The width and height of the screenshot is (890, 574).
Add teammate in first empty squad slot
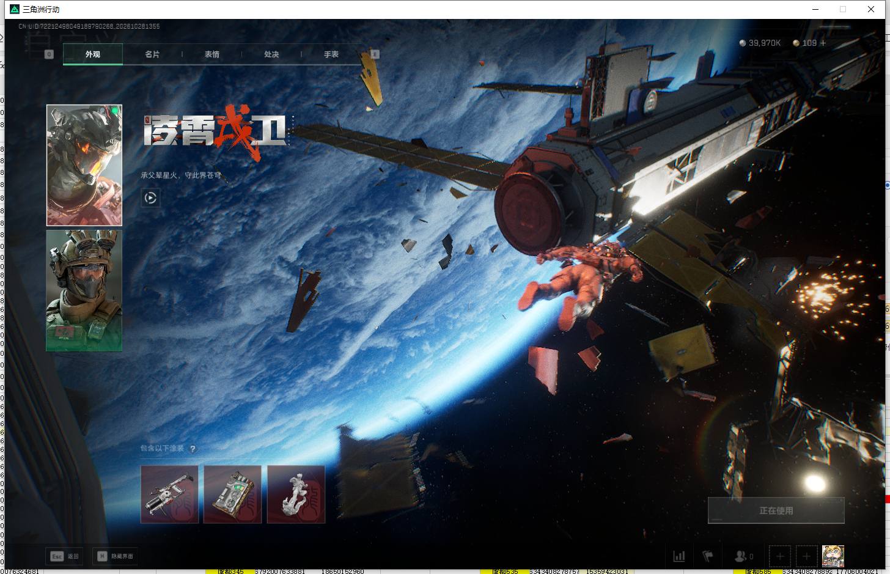pos(779,556)
